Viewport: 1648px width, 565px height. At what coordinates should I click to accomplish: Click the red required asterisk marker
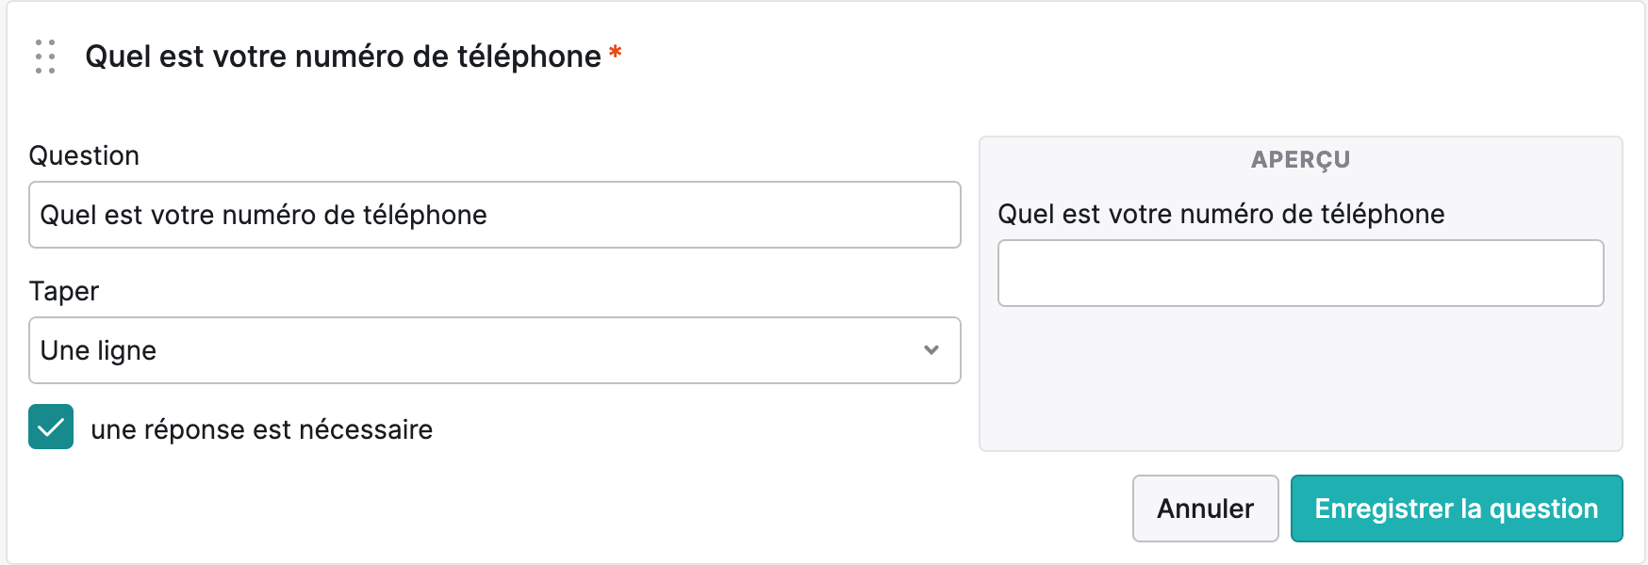[x=615, y=52]
